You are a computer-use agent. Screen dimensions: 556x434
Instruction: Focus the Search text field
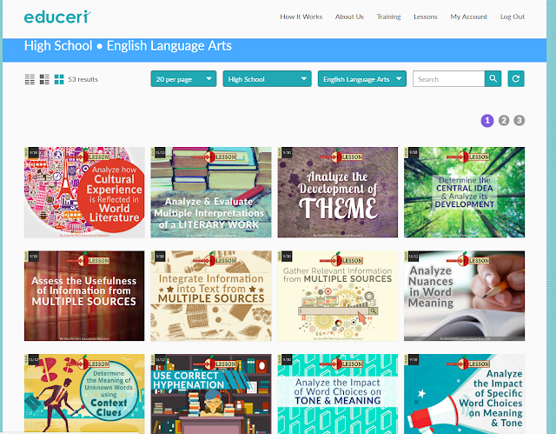(x=448, y=79)
